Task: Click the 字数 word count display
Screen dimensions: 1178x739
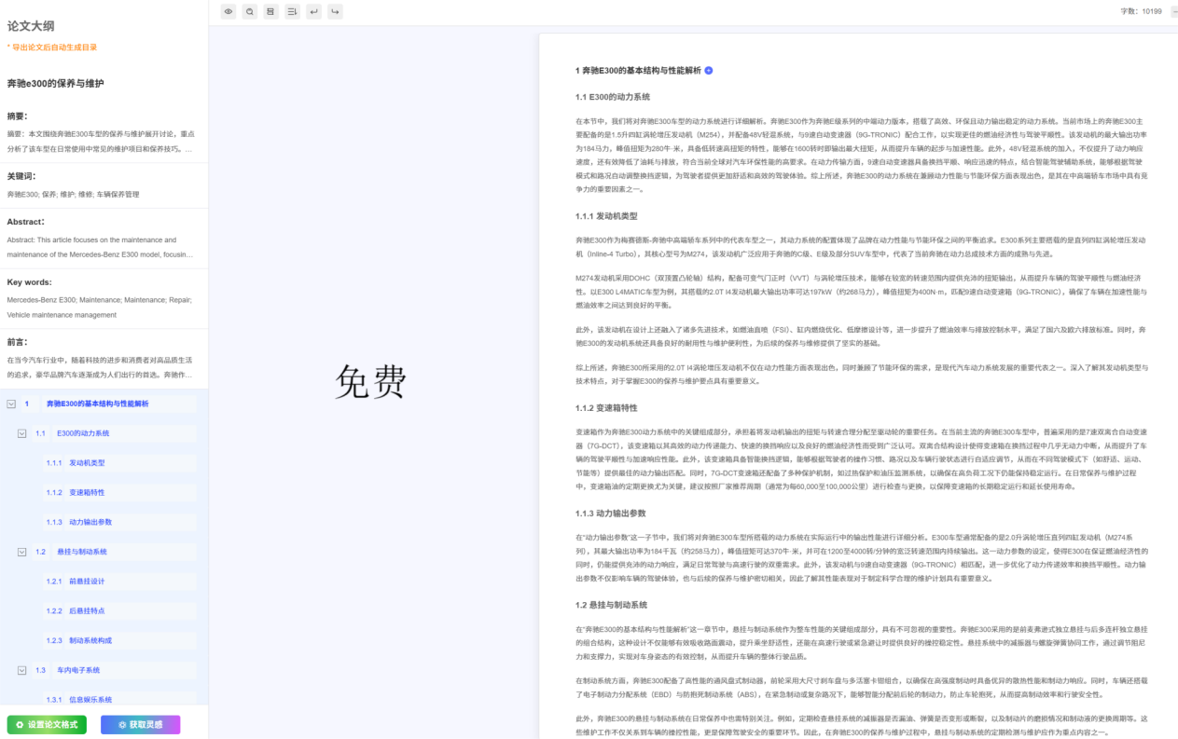Action: pyautogui.click(x=1141, y=11)
